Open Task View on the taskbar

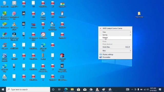click(59, 89)
